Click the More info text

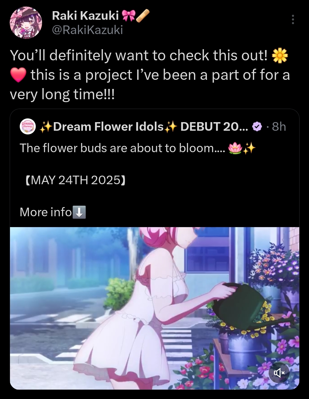tap(46, 212)
